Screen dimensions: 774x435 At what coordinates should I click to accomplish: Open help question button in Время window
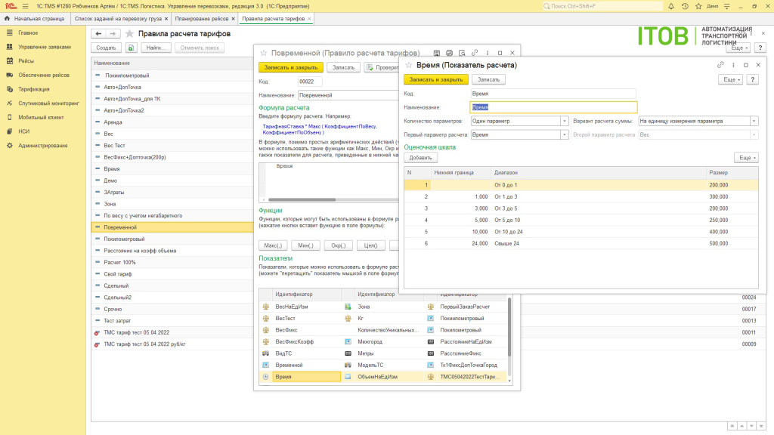pos(752,79)
